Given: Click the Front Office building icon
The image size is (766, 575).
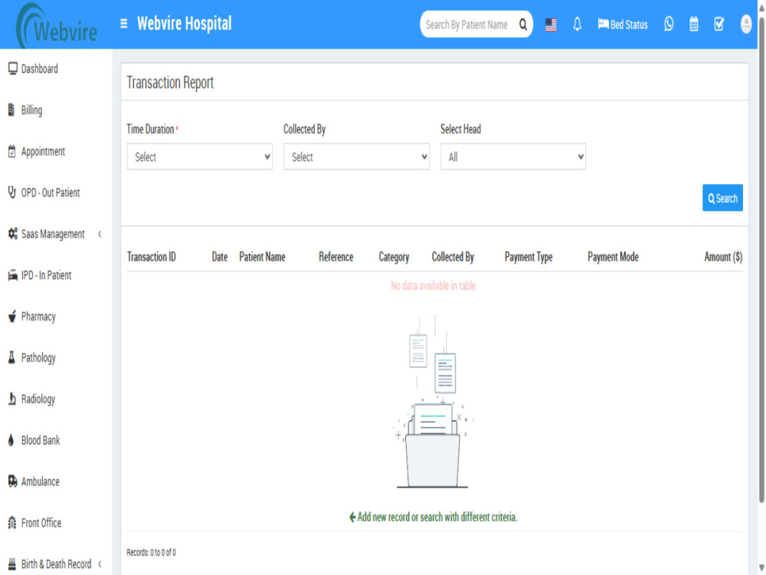Looking at the screenshot, I should 11,523.
